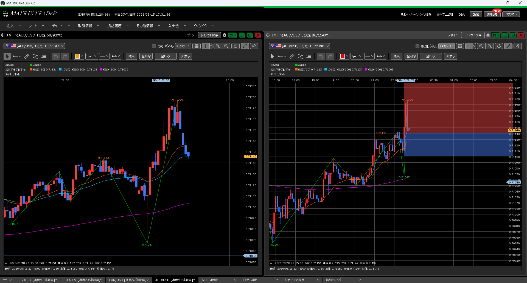Open 操作マニュアル link
This screenshot has height=283, width=527.
[x=445, y=15]
